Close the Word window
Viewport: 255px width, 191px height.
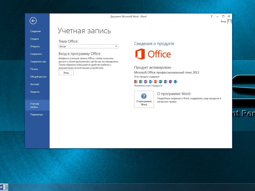click(229, 17)
